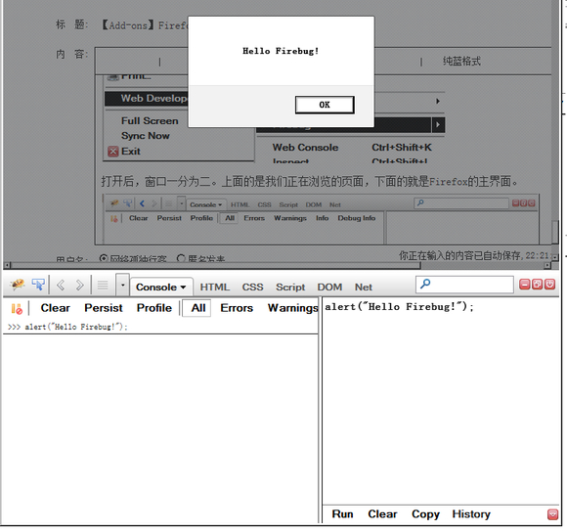The height and width of the screenshot is (531, 567).
Task: Switch to the CSS panel tab
Action: click(252, 288)
